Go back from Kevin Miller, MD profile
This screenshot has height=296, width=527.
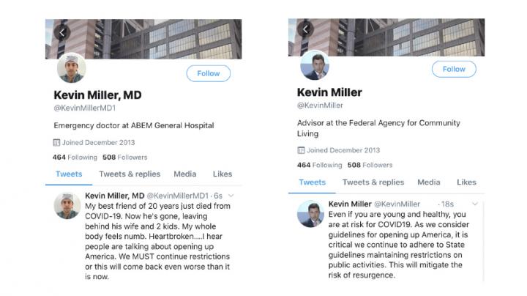click(62, 32)
